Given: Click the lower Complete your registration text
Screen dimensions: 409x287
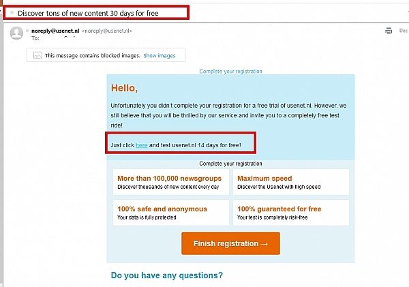Looking at the screenshot, I should tap(230, 164).
